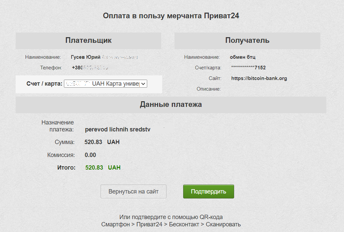Click the Данные платежа section header
Viewport: 344px width, 232px height.
point(171,105)
